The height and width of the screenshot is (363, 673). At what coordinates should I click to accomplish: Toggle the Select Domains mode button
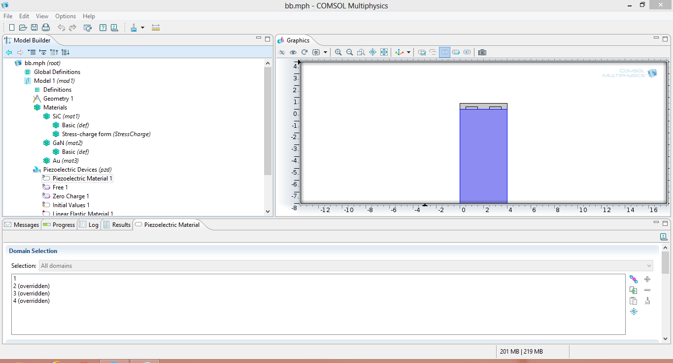444,52
